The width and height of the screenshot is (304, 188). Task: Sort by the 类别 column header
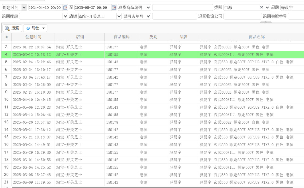pos(153,37)
